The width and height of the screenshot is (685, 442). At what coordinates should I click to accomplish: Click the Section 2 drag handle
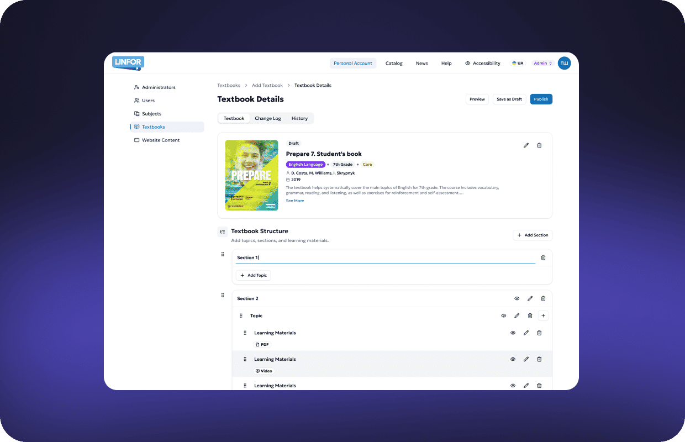click(223, 296)
